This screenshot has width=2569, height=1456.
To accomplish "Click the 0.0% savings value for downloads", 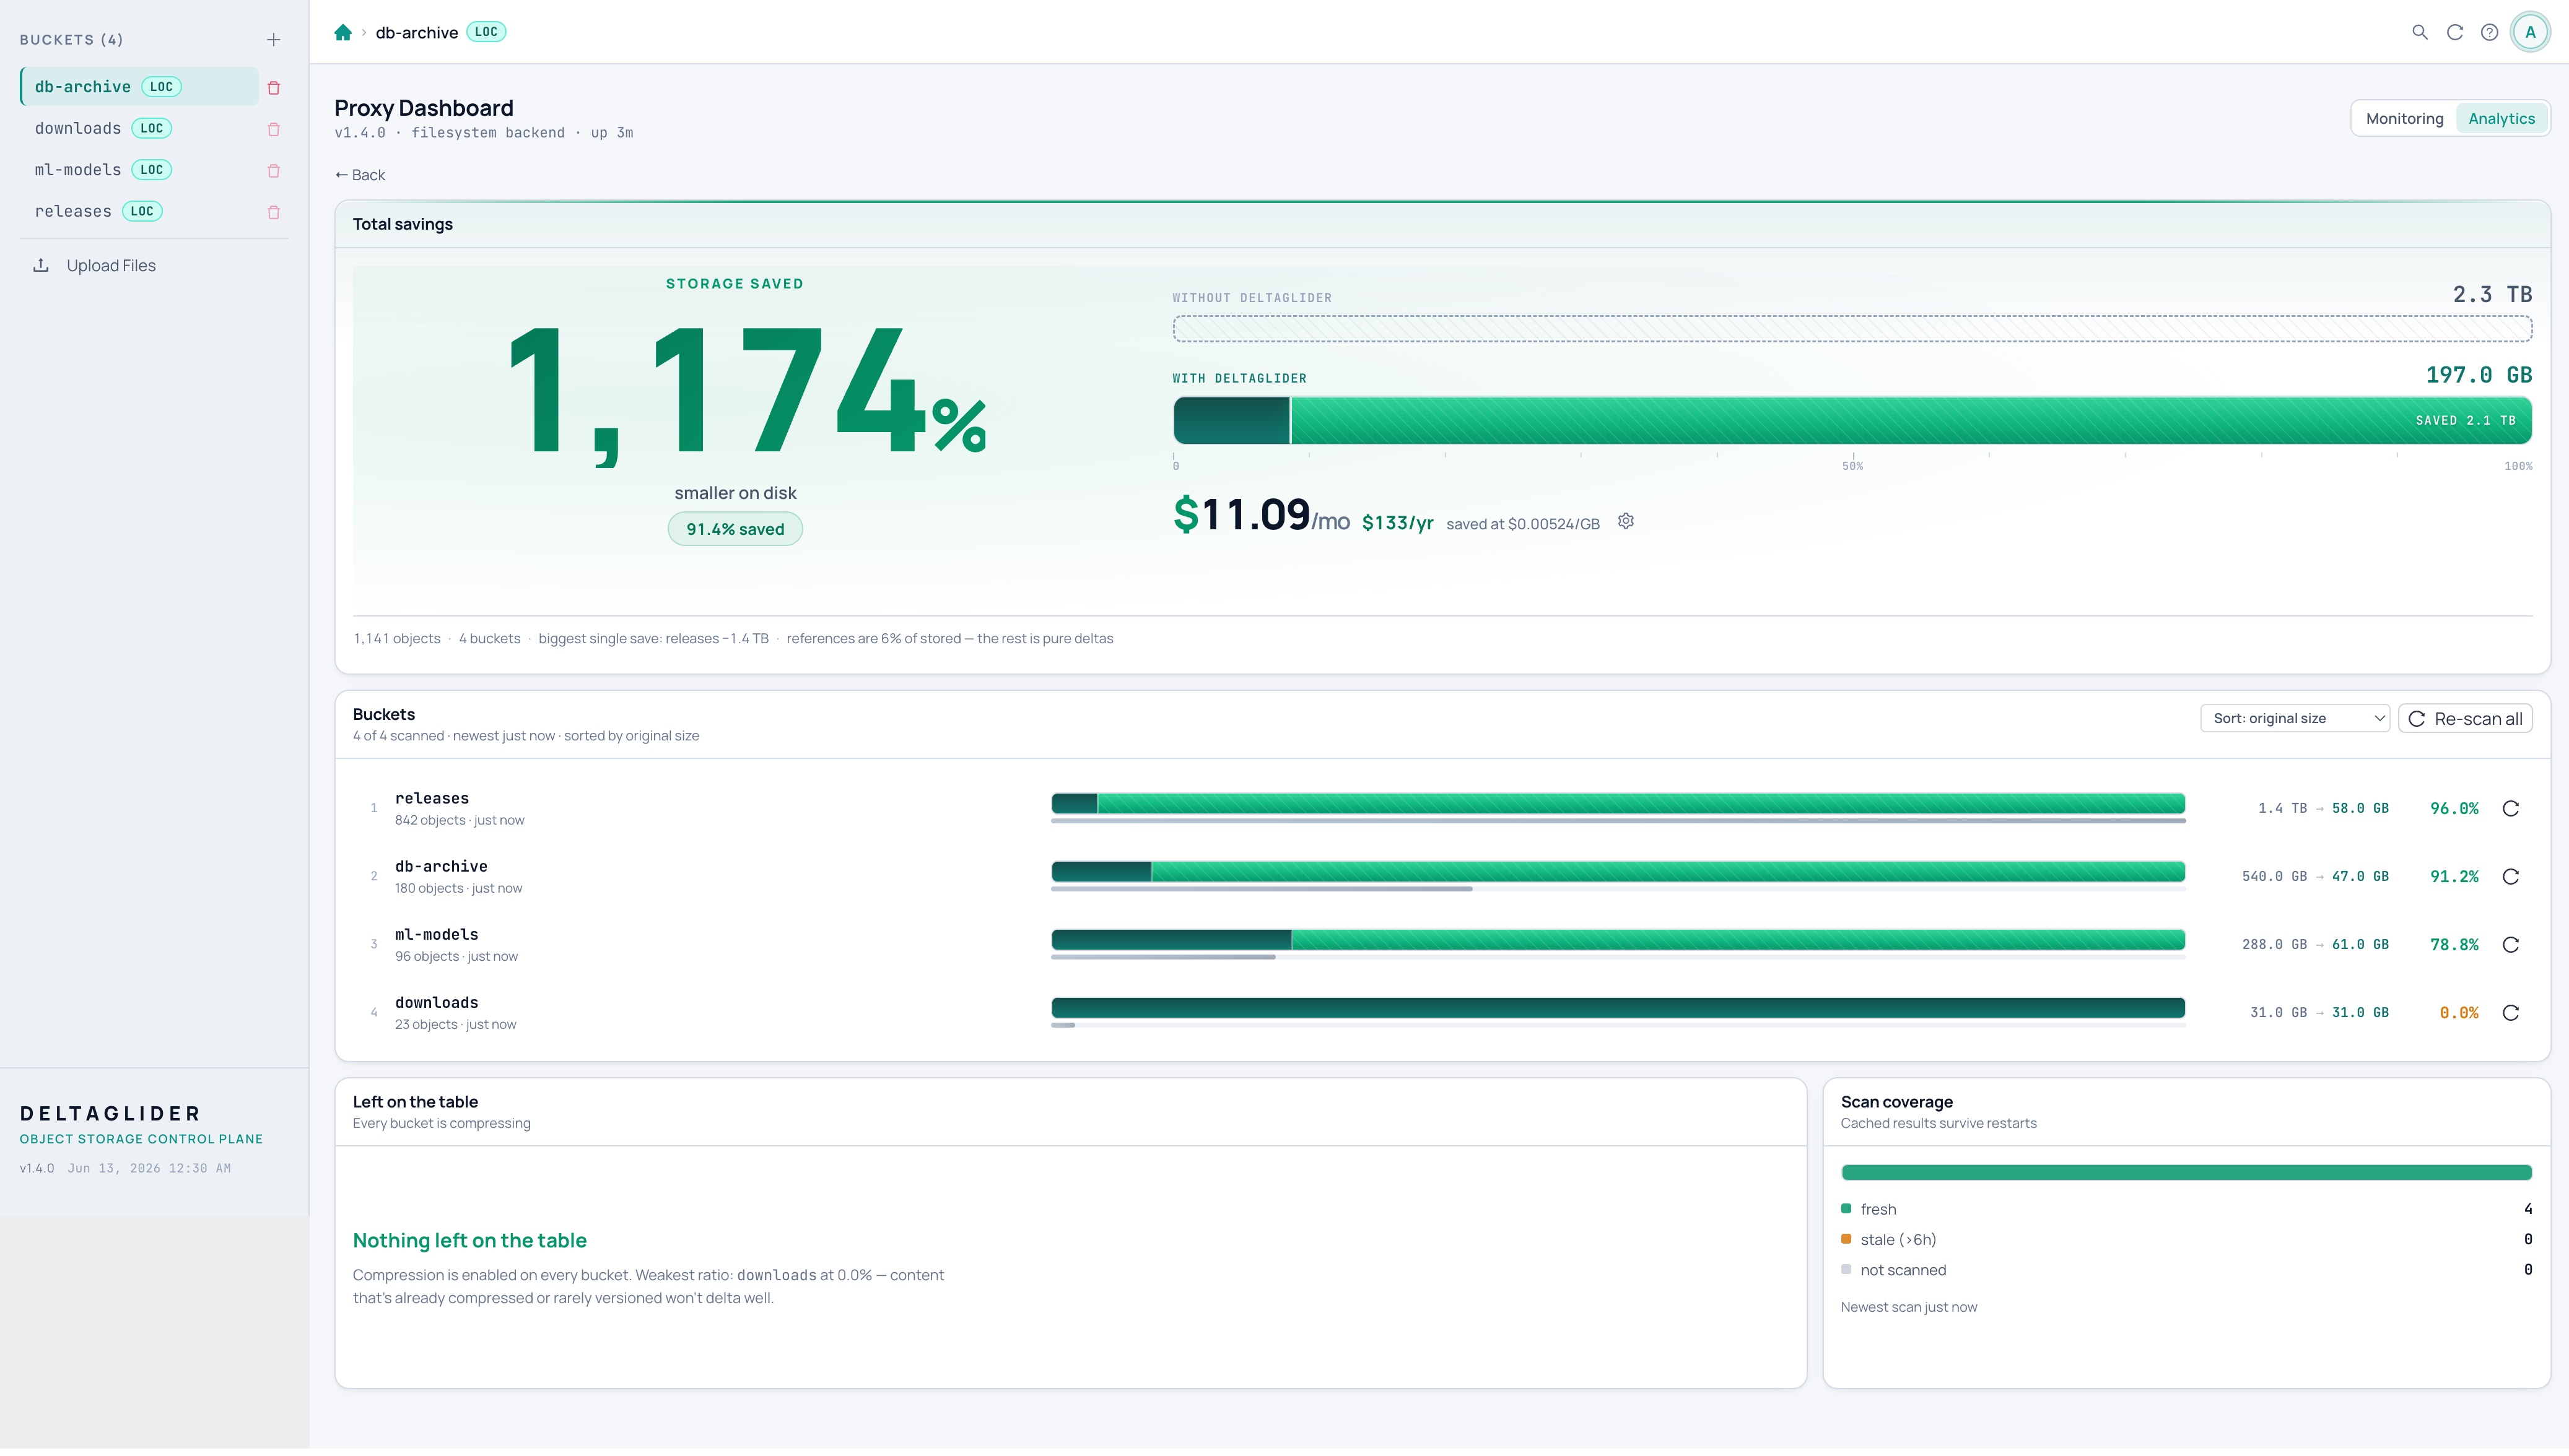I will point(2459,1013).
